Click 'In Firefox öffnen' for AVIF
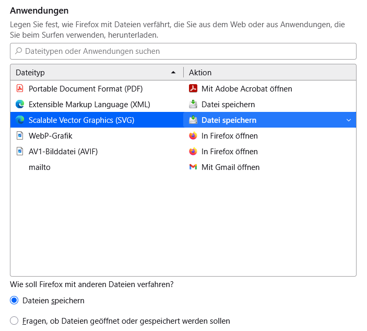This screenshot has width=367, height=331. [x=230, y=152]
